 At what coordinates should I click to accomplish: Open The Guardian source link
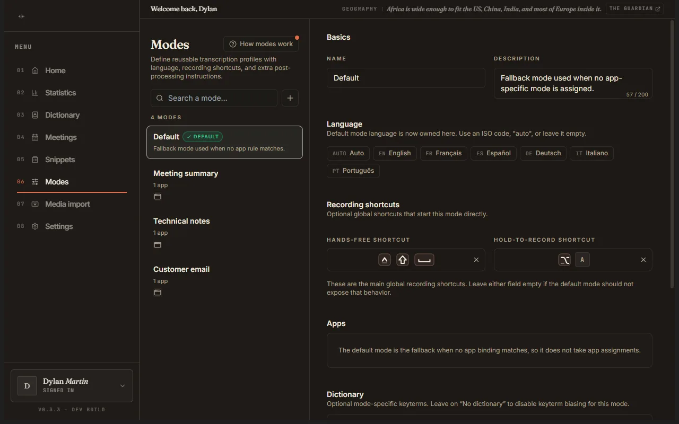coord(635,9)
